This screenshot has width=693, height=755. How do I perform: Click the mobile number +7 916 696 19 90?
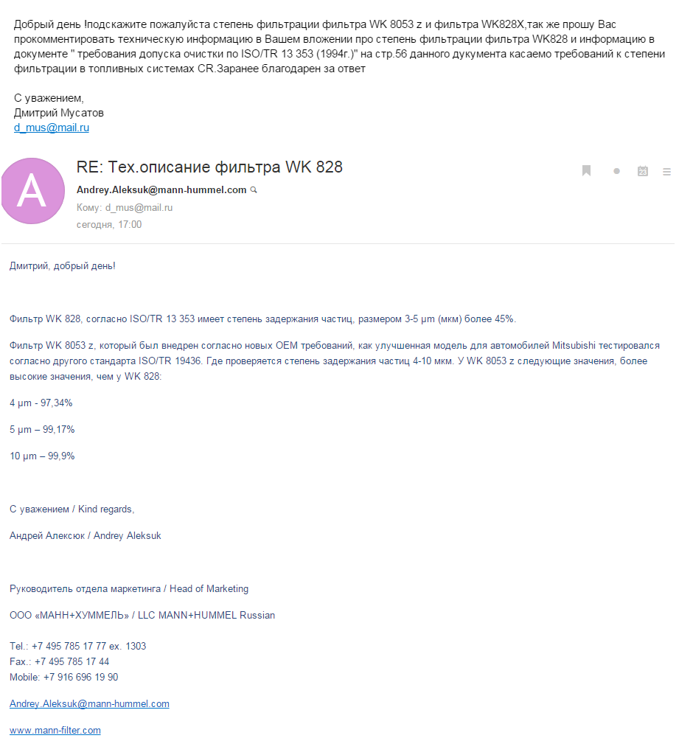click(80, 678)
